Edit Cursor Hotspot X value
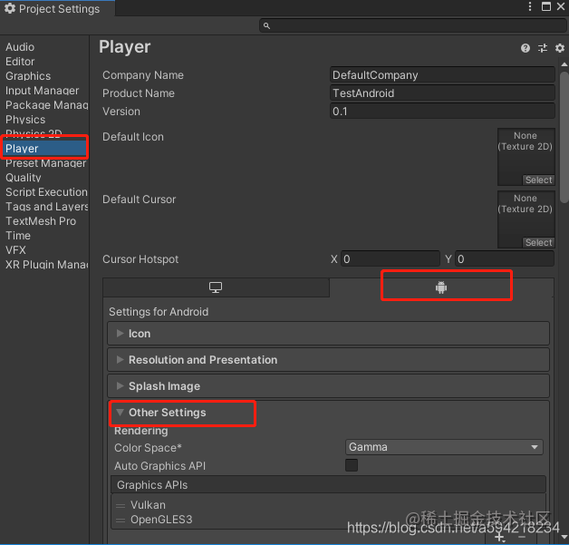 (391, 258)
